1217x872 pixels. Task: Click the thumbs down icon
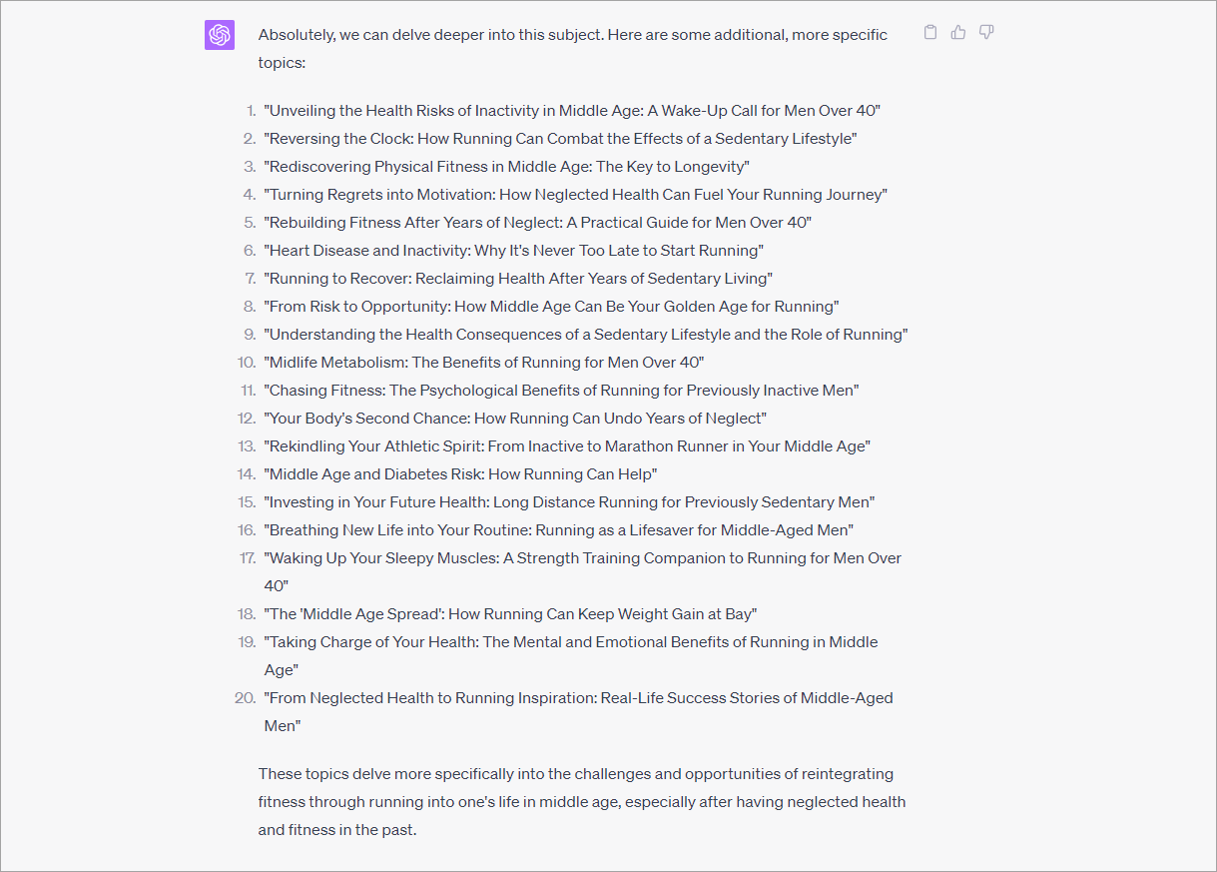pos(986,32)
